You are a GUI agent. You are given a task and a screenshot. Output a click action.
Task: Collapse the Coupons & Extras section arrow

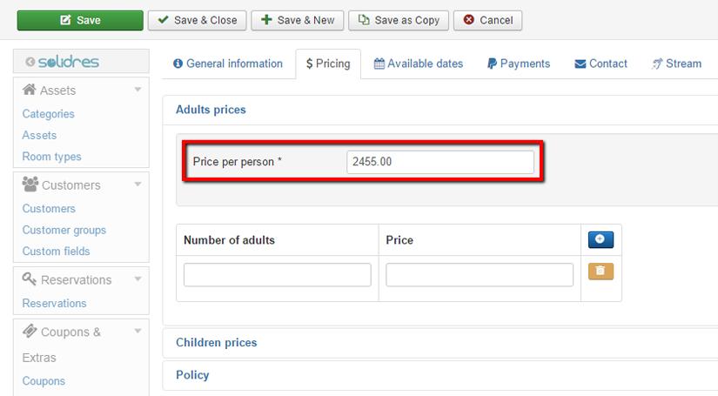pos(138,332)
